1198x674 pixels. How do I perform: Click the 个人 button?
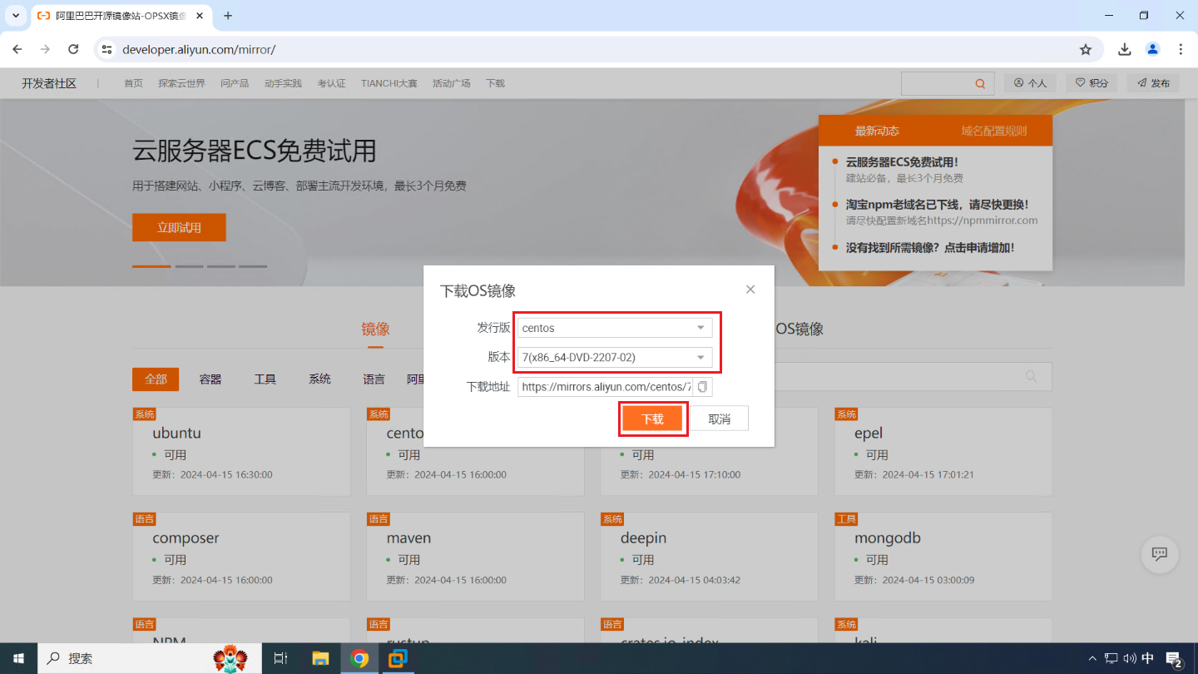pos(1030,83)
